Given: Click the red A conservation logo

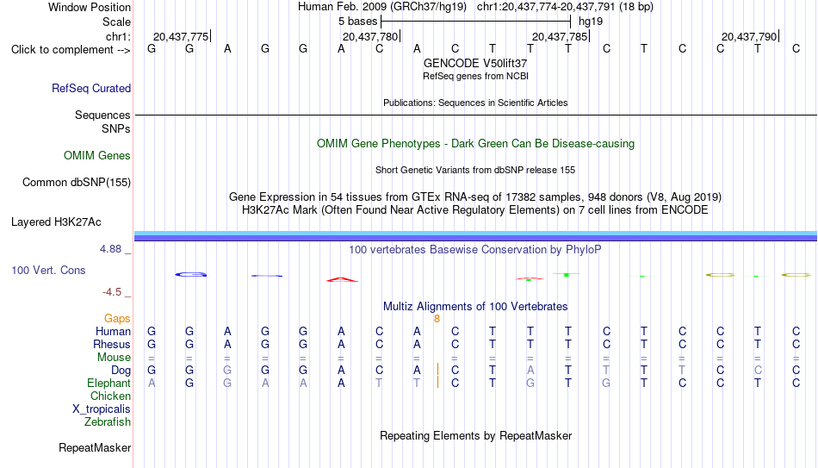Looking at the screenshot, I should 342,279.
